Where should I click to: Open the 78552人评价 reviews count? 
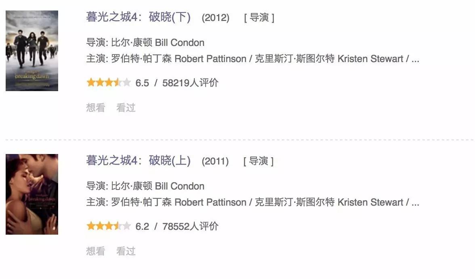point(190,227)
